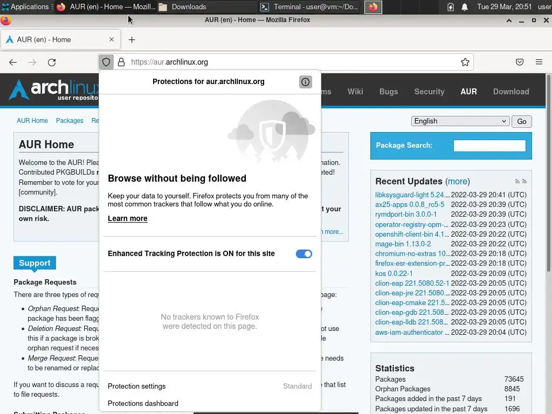This screenshot has width=552, height=414.
Task: Open the Security navigation item
Action: [429, 92]
